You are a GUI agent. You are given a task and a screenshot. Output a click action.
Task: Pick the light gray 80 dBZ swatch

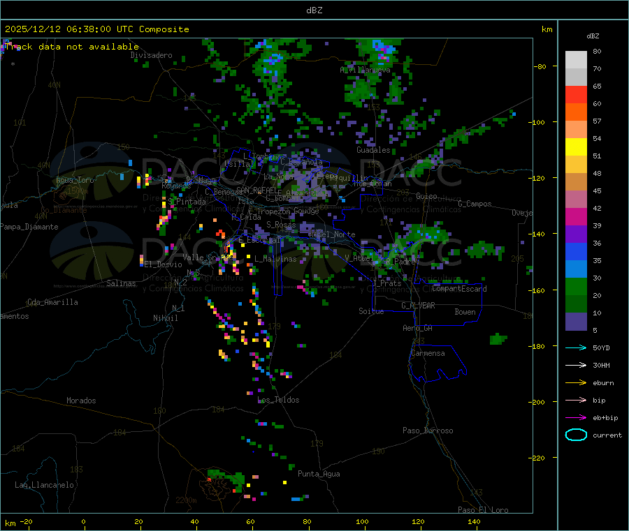point(576,60)
